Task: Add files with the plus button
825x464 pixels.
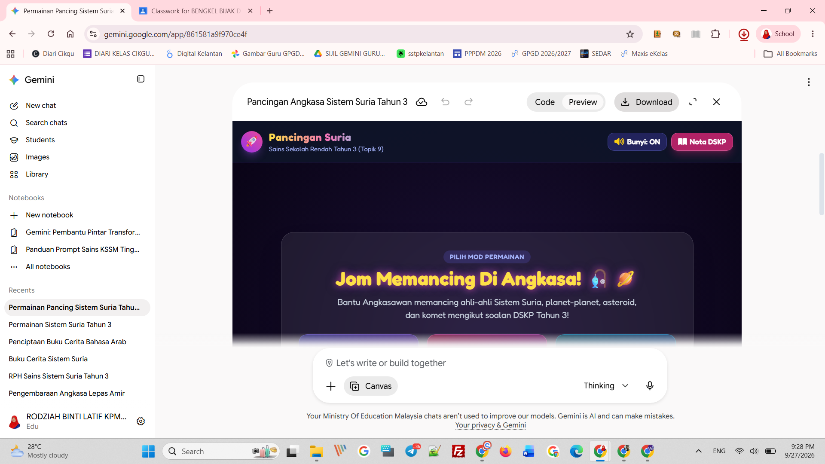Action: [x=330, y=386]
